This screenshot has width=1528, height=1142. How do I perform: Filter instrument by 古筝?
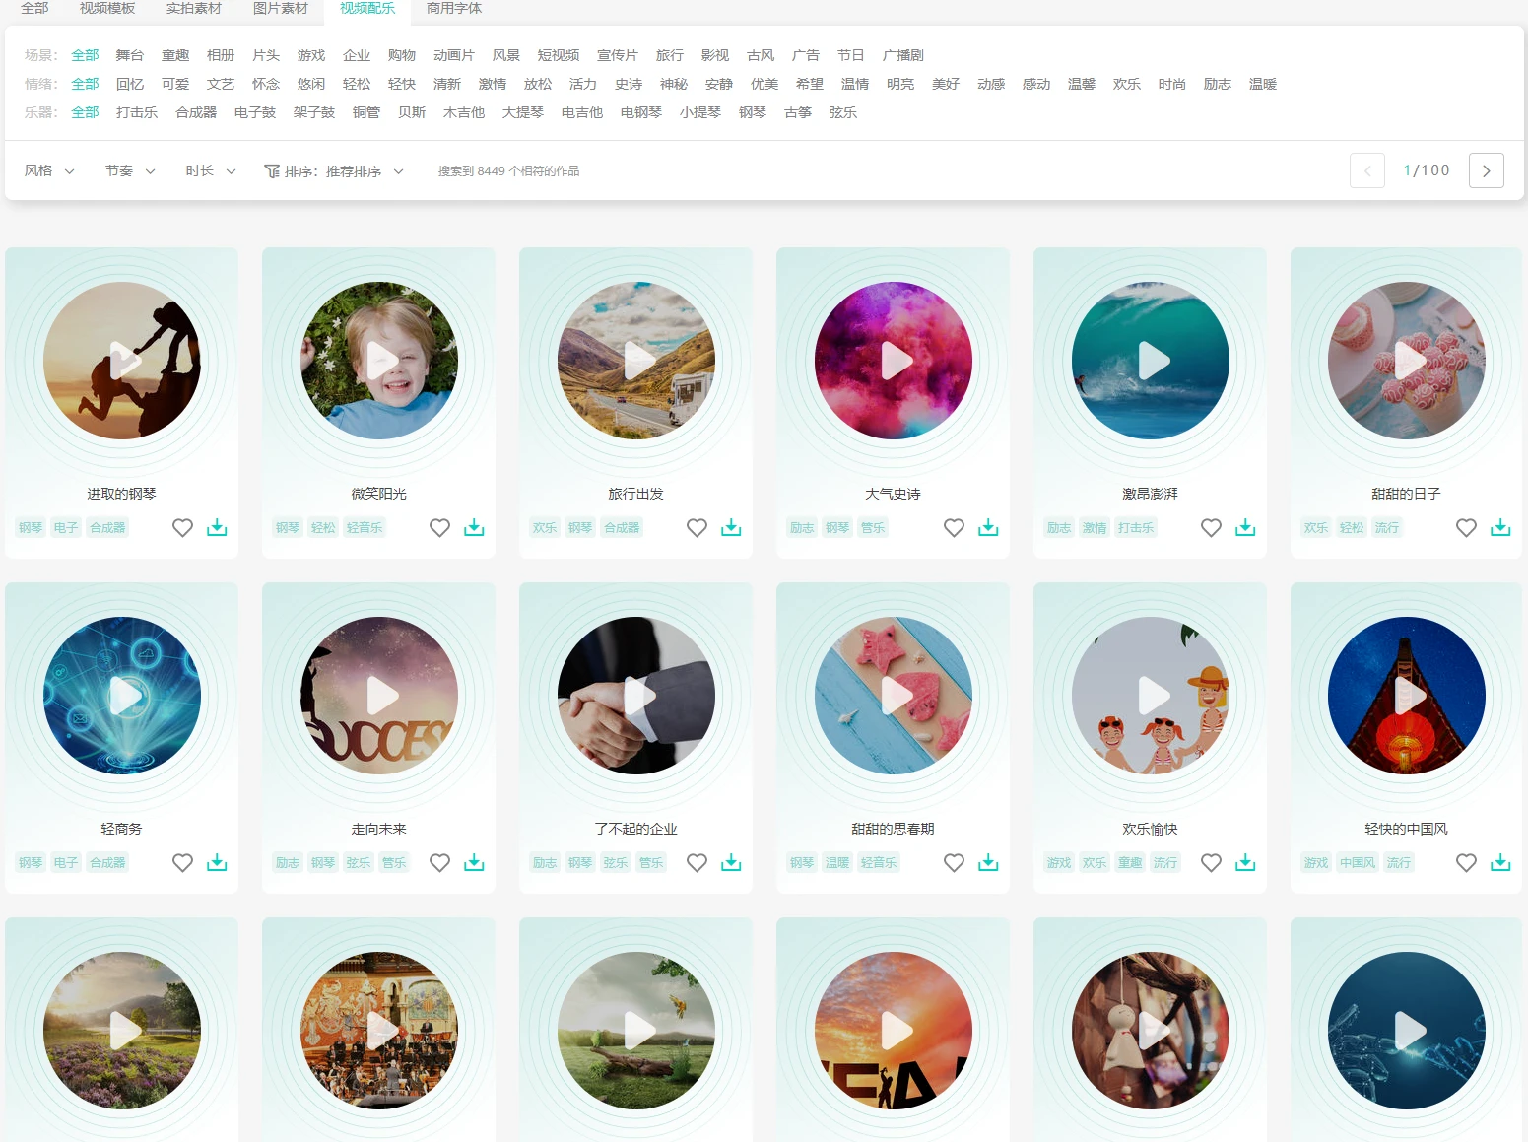point(798,112)
